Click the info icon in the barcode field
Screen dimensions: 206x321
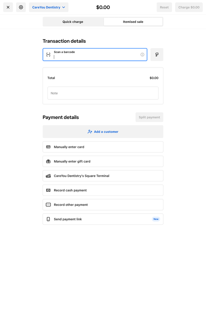click(x=142, y=55)
